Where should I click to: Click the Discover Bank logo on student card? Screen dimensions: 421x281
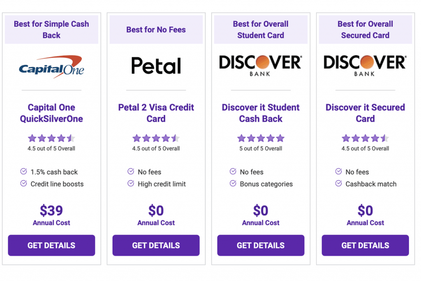[x=260, y=65]
